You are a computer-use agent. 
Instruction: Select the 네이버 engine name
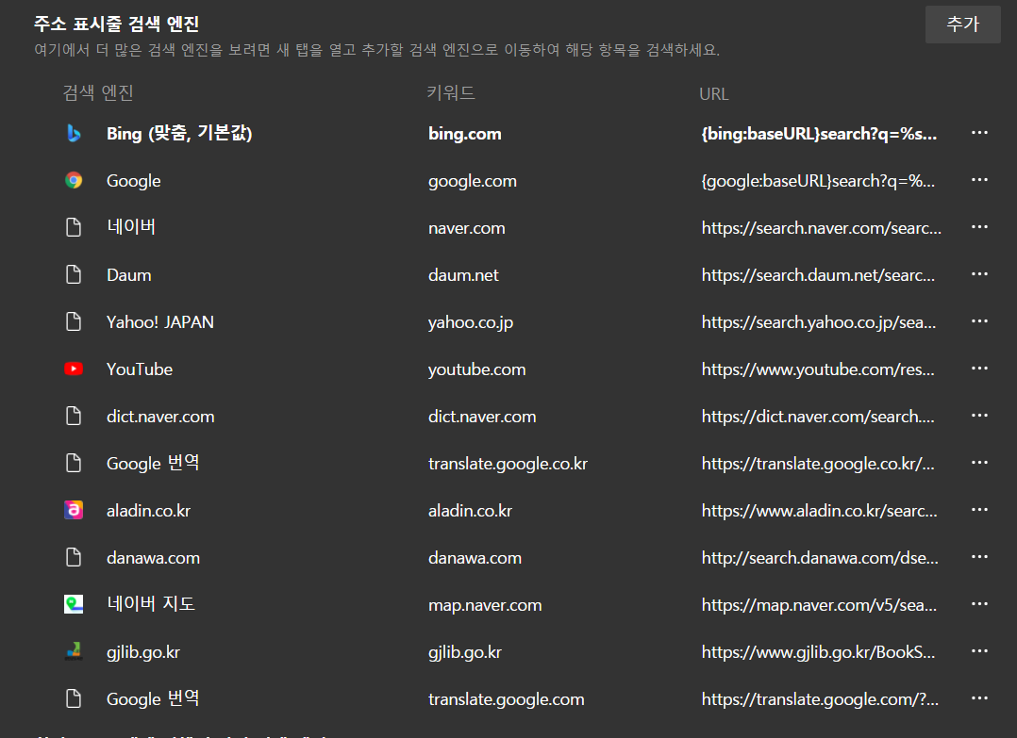tap(131, 227)
